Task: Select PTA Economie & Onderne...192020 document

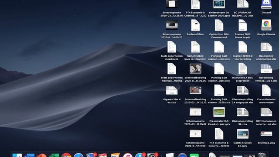Action: coord(219,134)
